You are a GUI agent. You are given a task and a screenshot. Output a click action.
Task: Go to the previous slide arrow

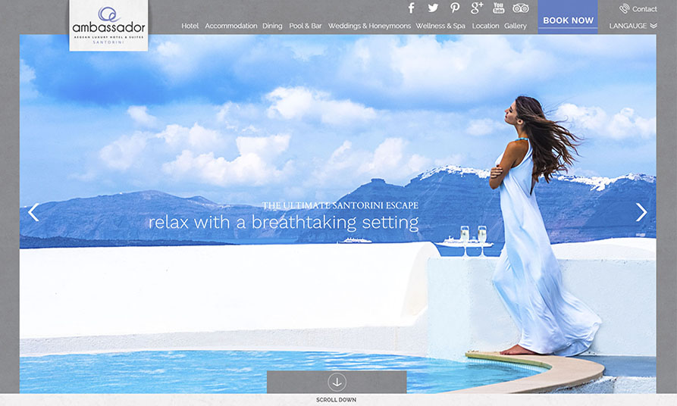33,212
